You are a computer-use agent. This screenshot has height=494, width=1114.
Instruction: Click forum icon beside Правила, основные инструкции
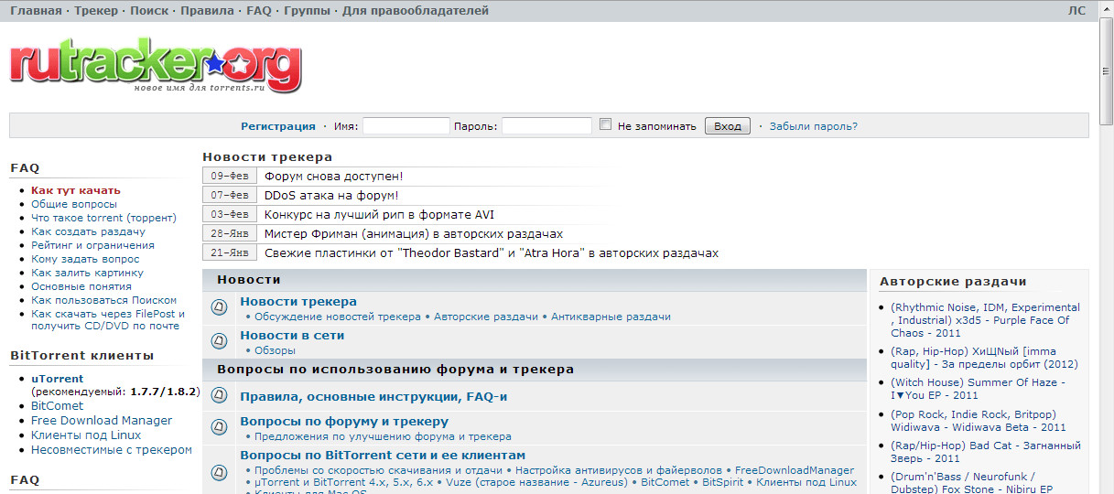(220, 395)
